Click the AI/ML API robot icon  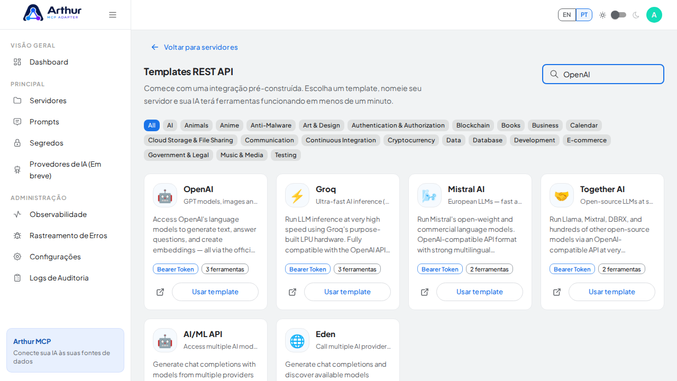point(165,340)
